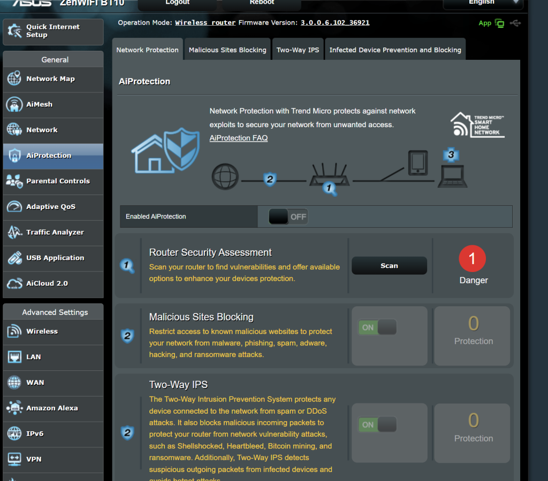Switch to Malicious Sites Blocking tab
Image resolution: width=548 pixels, height=481 pixels.
pos(227,50)
